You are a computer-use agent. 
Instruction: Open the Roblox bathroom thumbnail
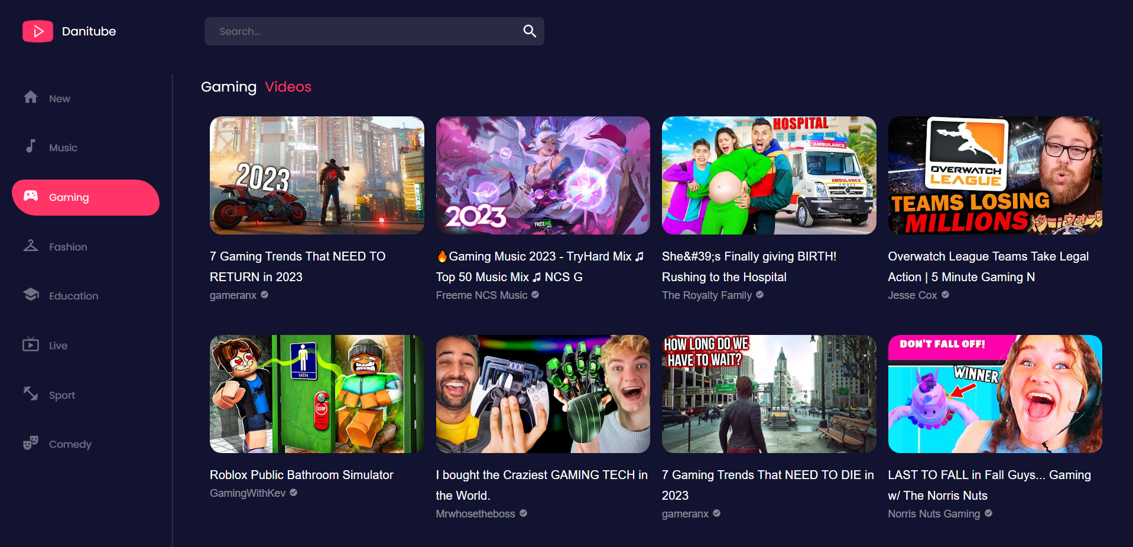[317, 394]
